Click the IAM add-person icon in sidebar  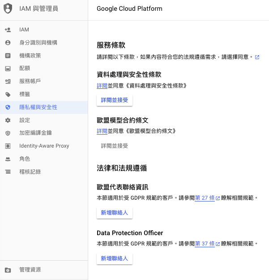pyautogui.click(x=8, y=30)
